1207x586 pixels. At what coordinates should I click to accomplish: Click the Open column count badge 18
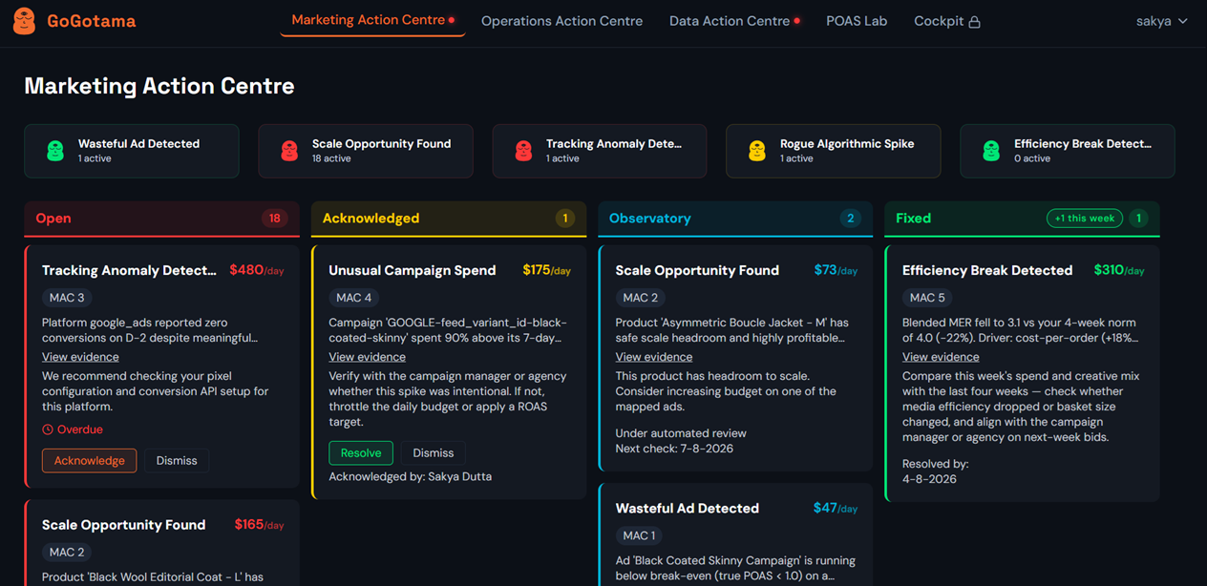pos(275,219)
